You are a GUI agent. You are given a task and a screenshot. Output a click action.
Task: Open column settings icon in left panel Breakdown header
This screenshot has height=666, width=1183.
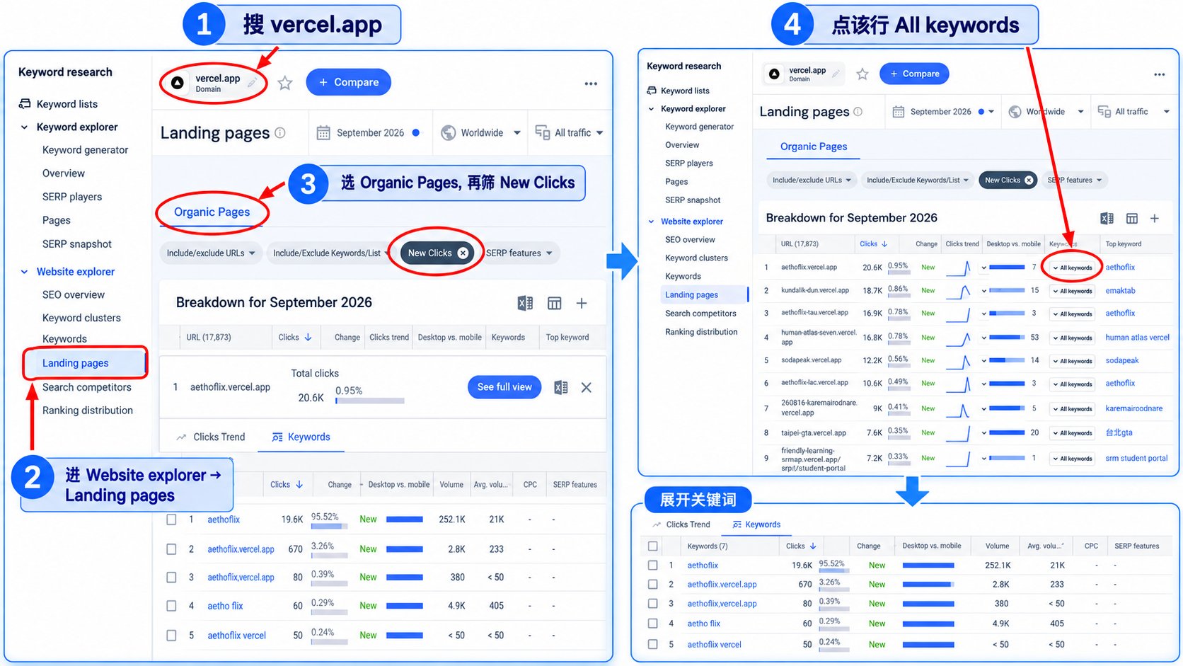(555, 303)
